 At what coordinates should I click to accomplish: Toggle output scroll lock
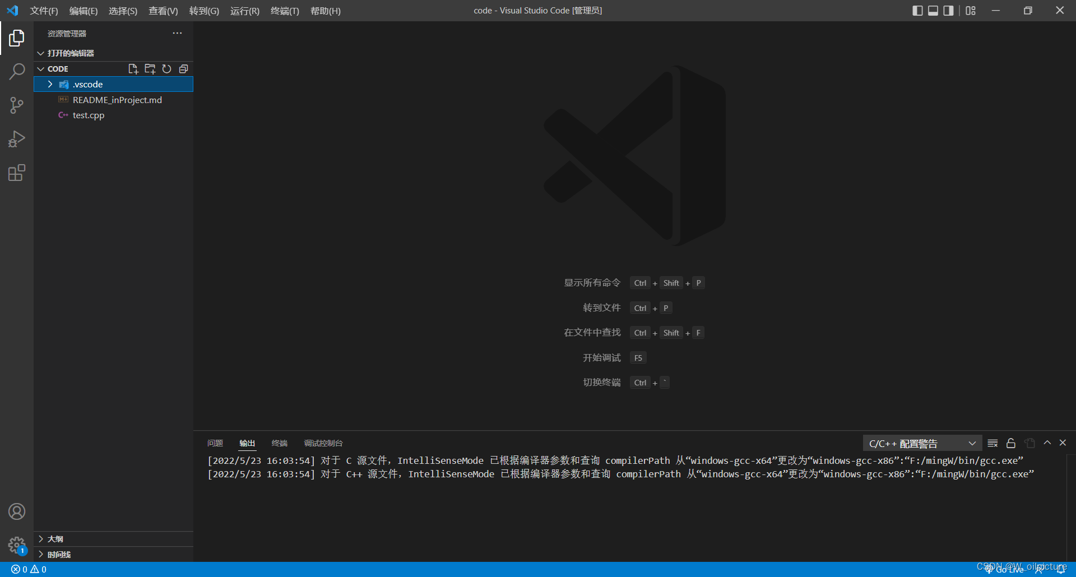click(x=1011, y=443)
